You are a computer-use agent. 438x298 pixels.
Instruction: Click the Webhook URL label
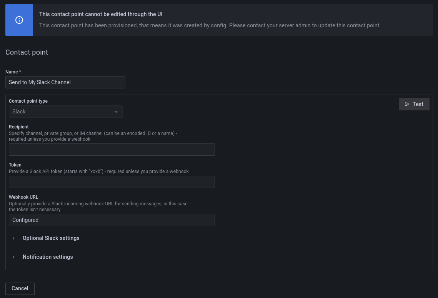(23, 197)
